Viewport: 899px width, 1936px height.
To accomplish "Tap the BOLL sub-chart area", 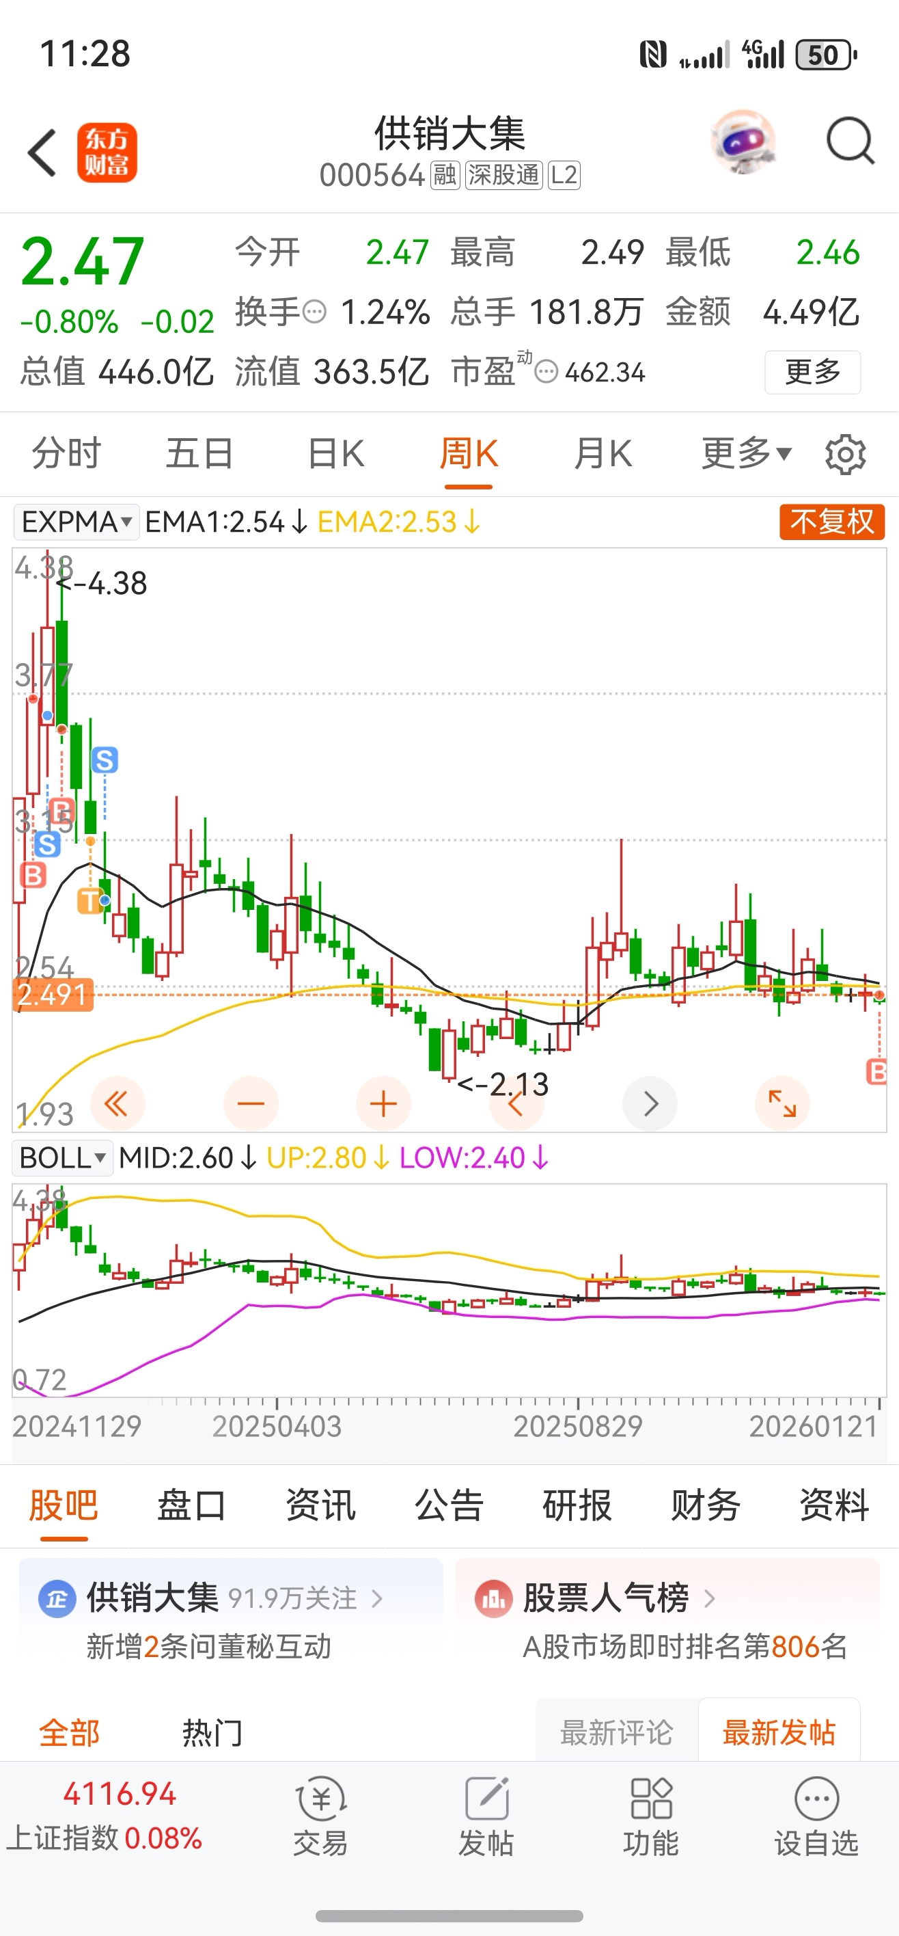I will coord(449,1291).
